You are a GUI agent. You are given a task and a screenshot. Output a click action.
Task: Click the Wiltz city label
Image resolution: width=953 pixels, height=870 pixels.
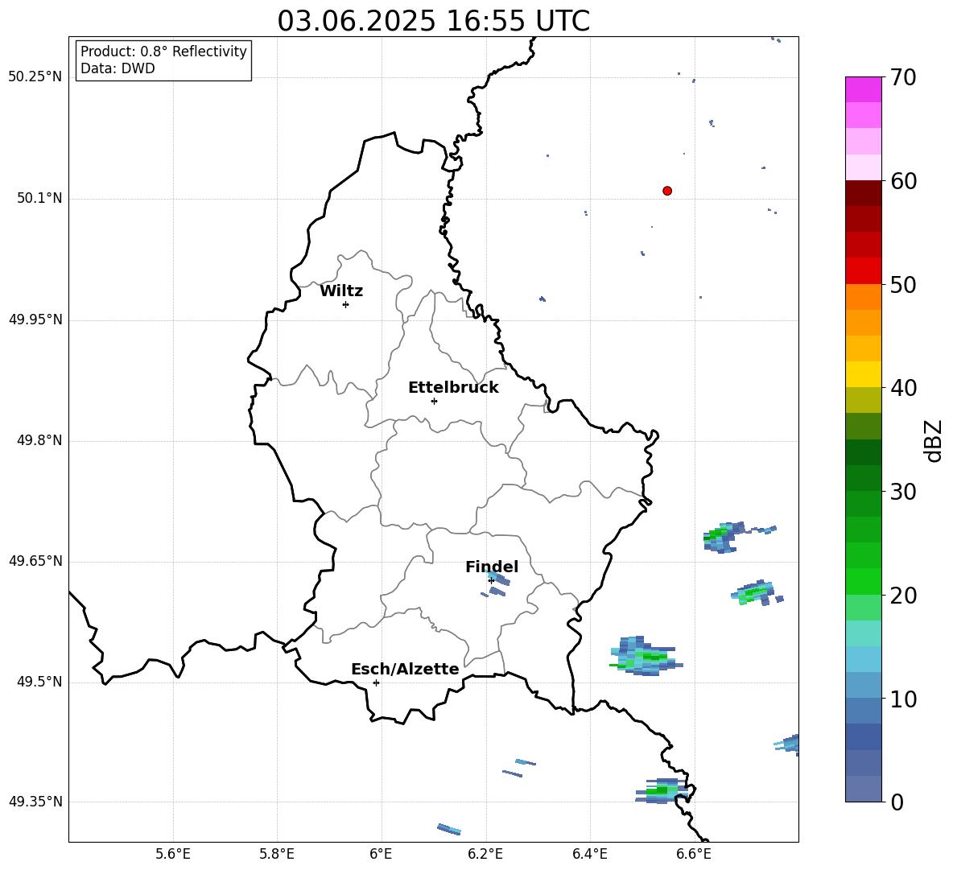pos(341,291)
